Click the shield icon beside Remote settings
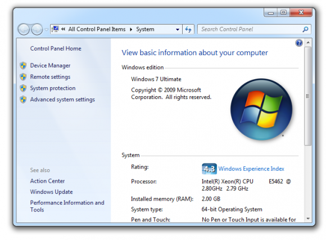 pyautogui.click(x=23, y=77)
